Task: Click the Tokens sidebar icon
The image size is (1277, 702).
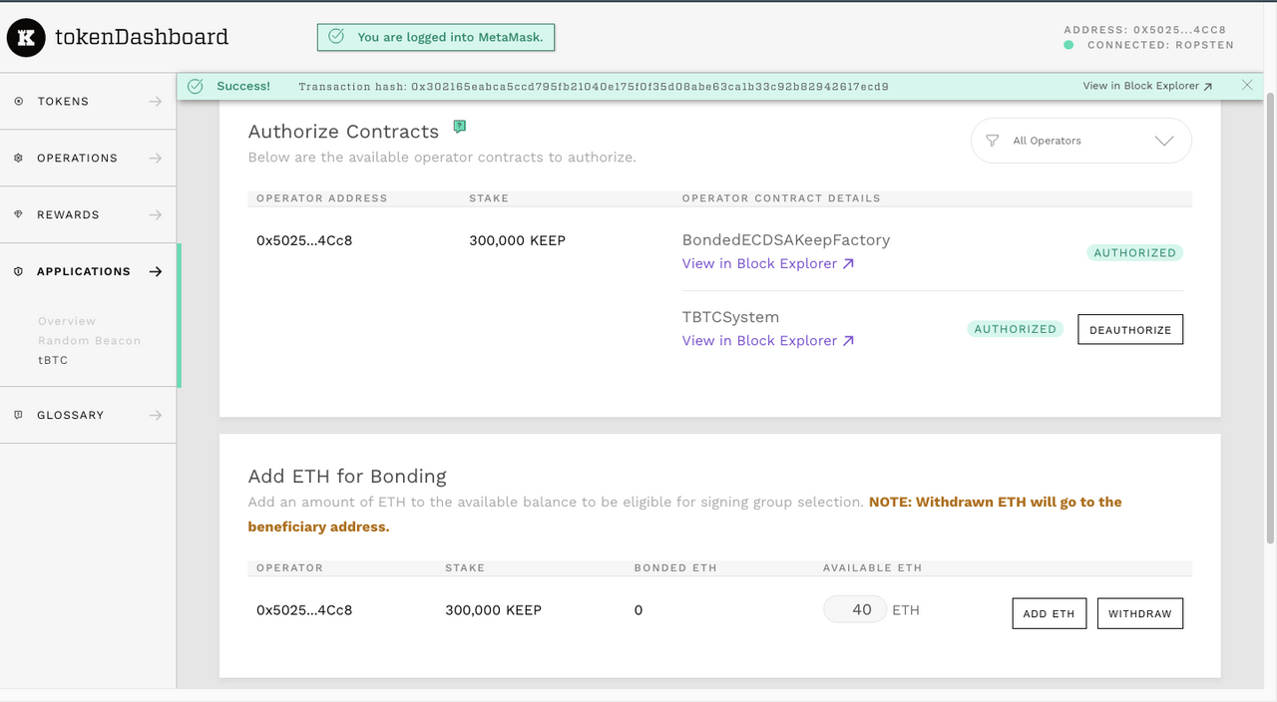Action: coord(18,102)
